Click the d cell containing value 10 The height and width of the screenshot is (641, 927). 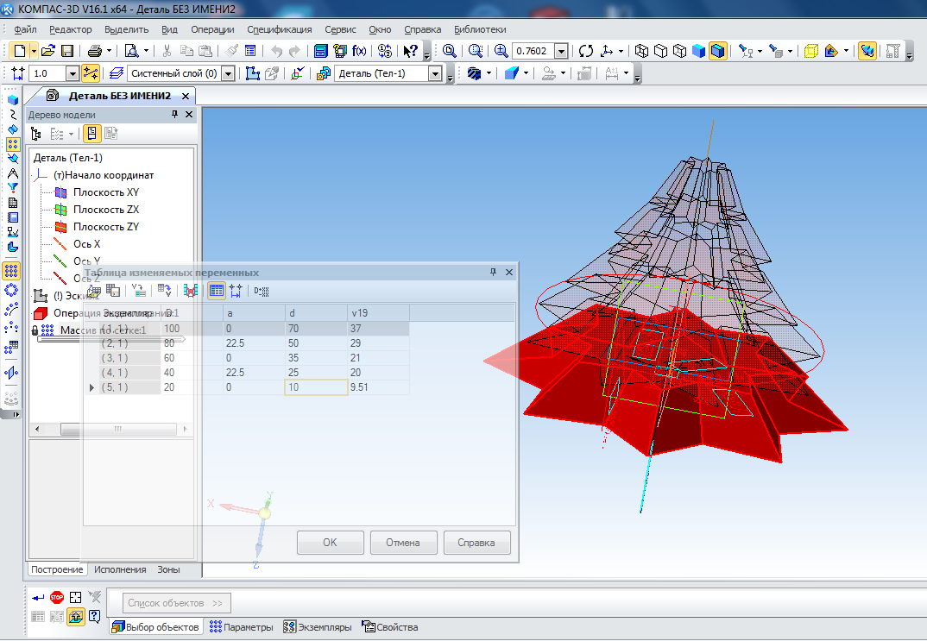click(316, 387)
